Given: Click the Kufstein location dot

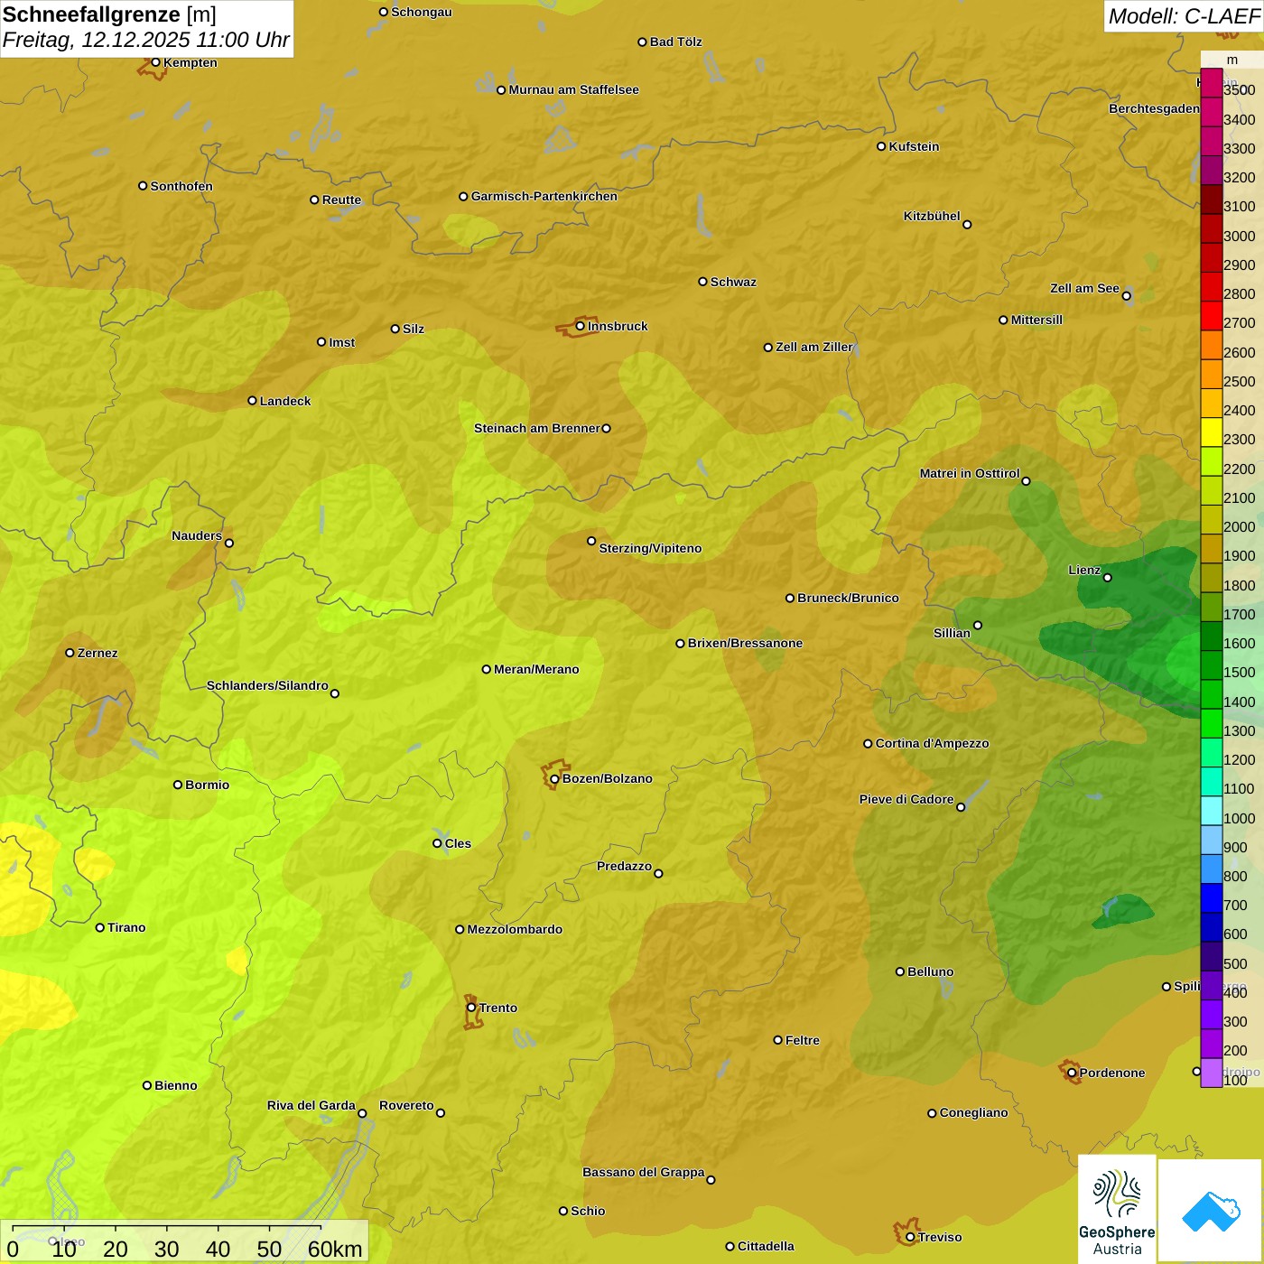Looking at the screenshot, I should pos(881,146).
